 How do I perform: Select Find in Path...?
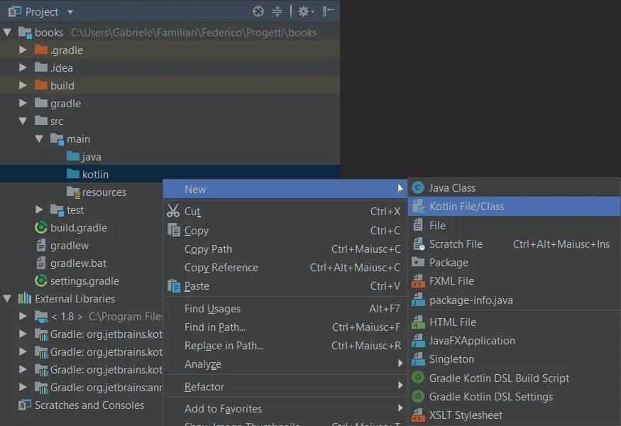(x=285, y=327)
